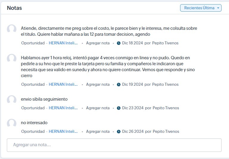Click avatar beside 'envio sibila seguimiento' note
This screenshot has width=229, height=159.
12,100
